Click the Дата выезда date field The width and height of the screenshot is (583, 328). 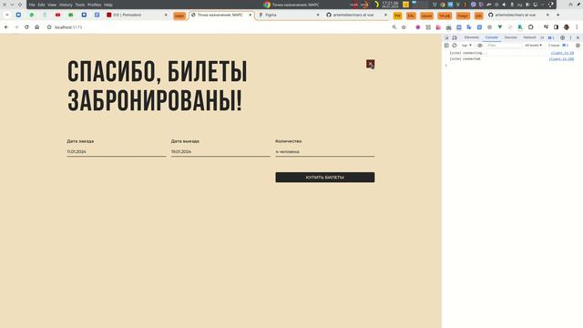pos(220,152)
